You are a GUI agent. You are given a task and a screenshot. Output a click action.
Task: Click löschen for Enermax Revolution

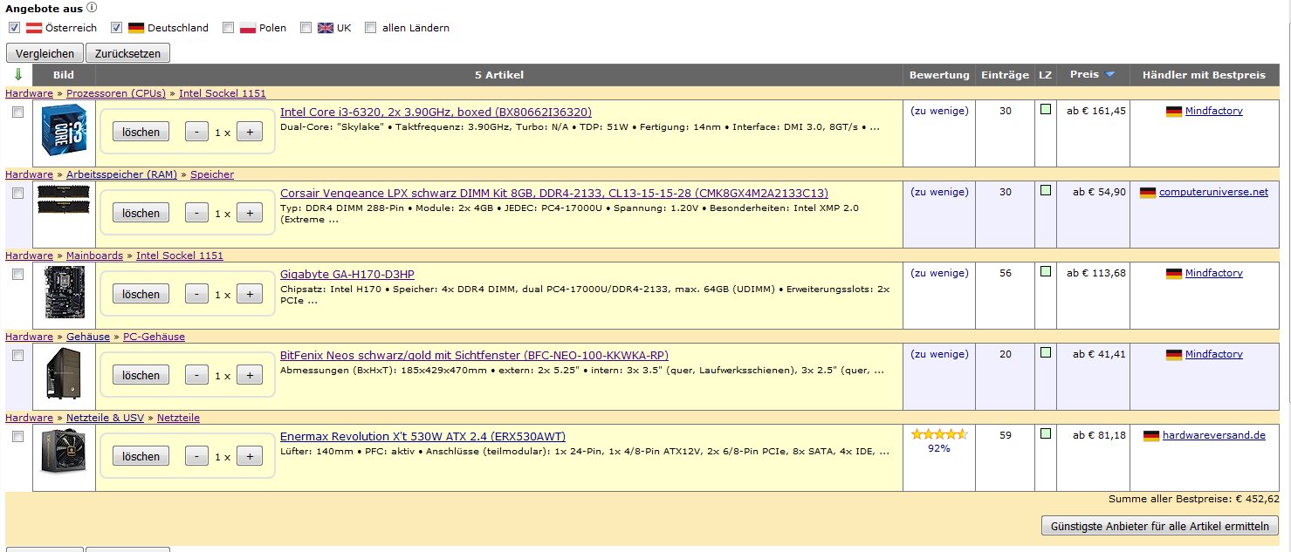[x=141, y=457]
